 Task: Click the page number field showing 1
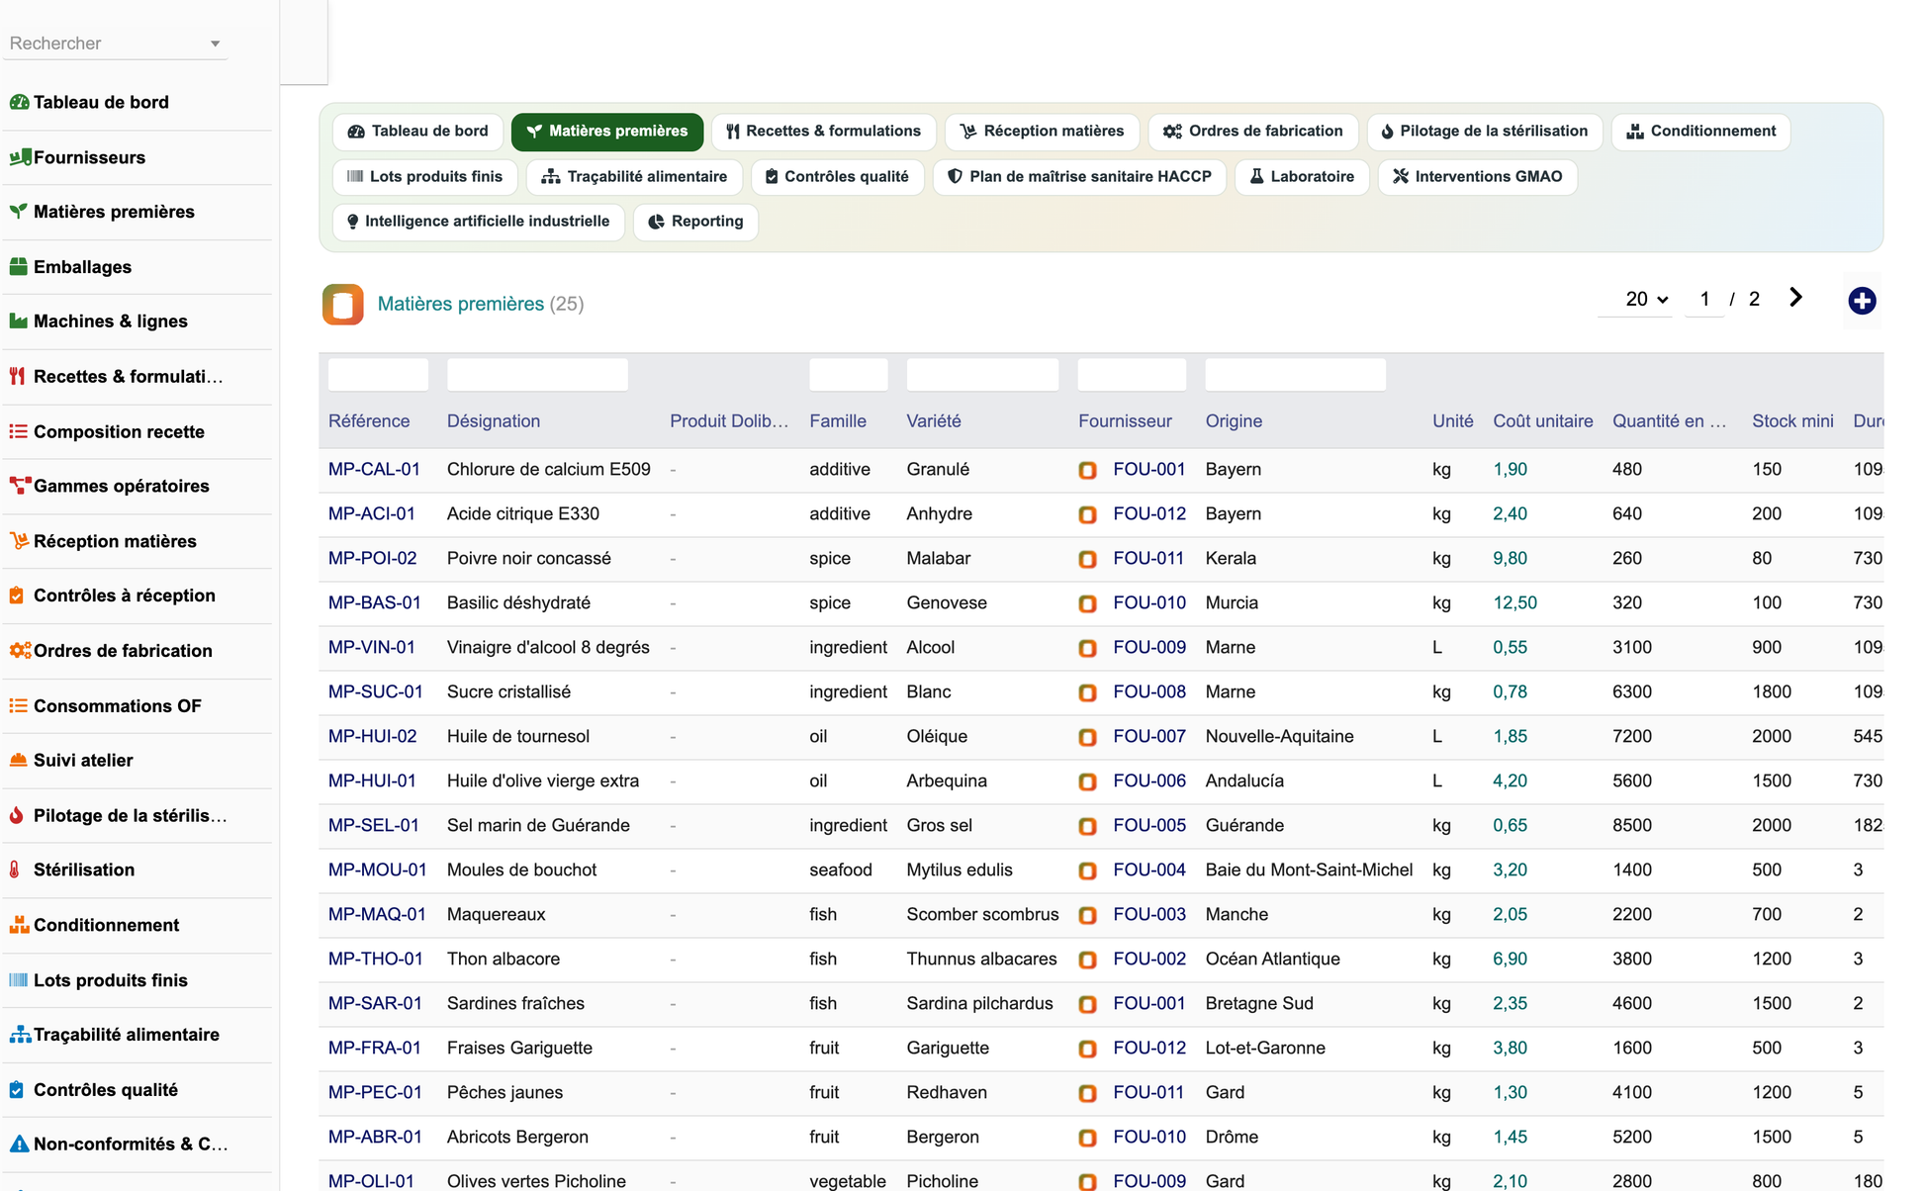pos(1704,299)
